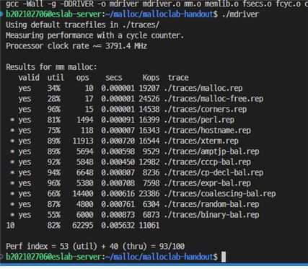308x269 pixels.
Task: Click the 'secs' column header
Action: [114, 78]
